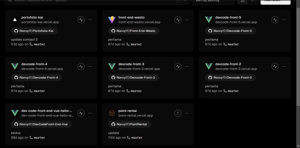The image size is (300, 148).
Task: Click the devcode-front-2 activity pulse icon
Action: [x=275, y=66]
